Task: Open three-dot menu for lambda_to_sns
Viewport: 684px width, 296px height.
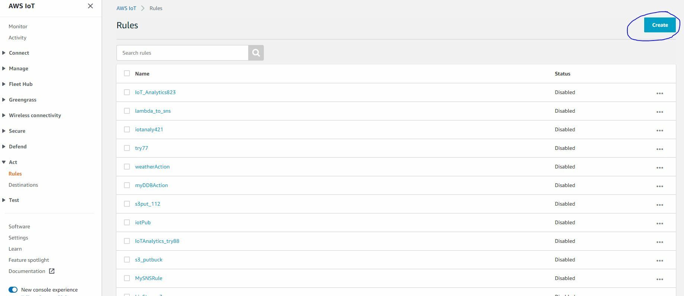Action: tap(659, 112)
